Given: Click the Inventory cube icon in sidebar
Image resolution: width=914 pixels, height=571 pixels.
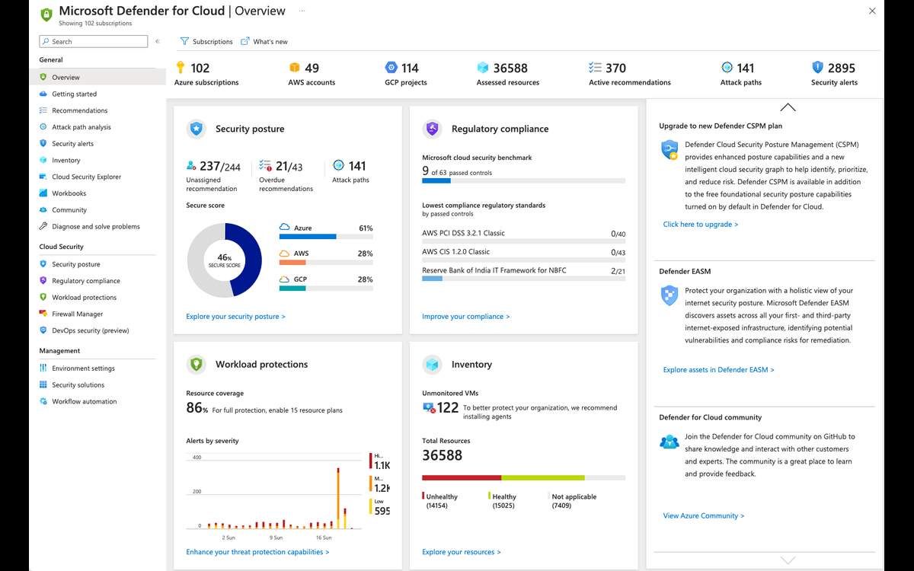Looking at the screenshot, I should [43, 160].
